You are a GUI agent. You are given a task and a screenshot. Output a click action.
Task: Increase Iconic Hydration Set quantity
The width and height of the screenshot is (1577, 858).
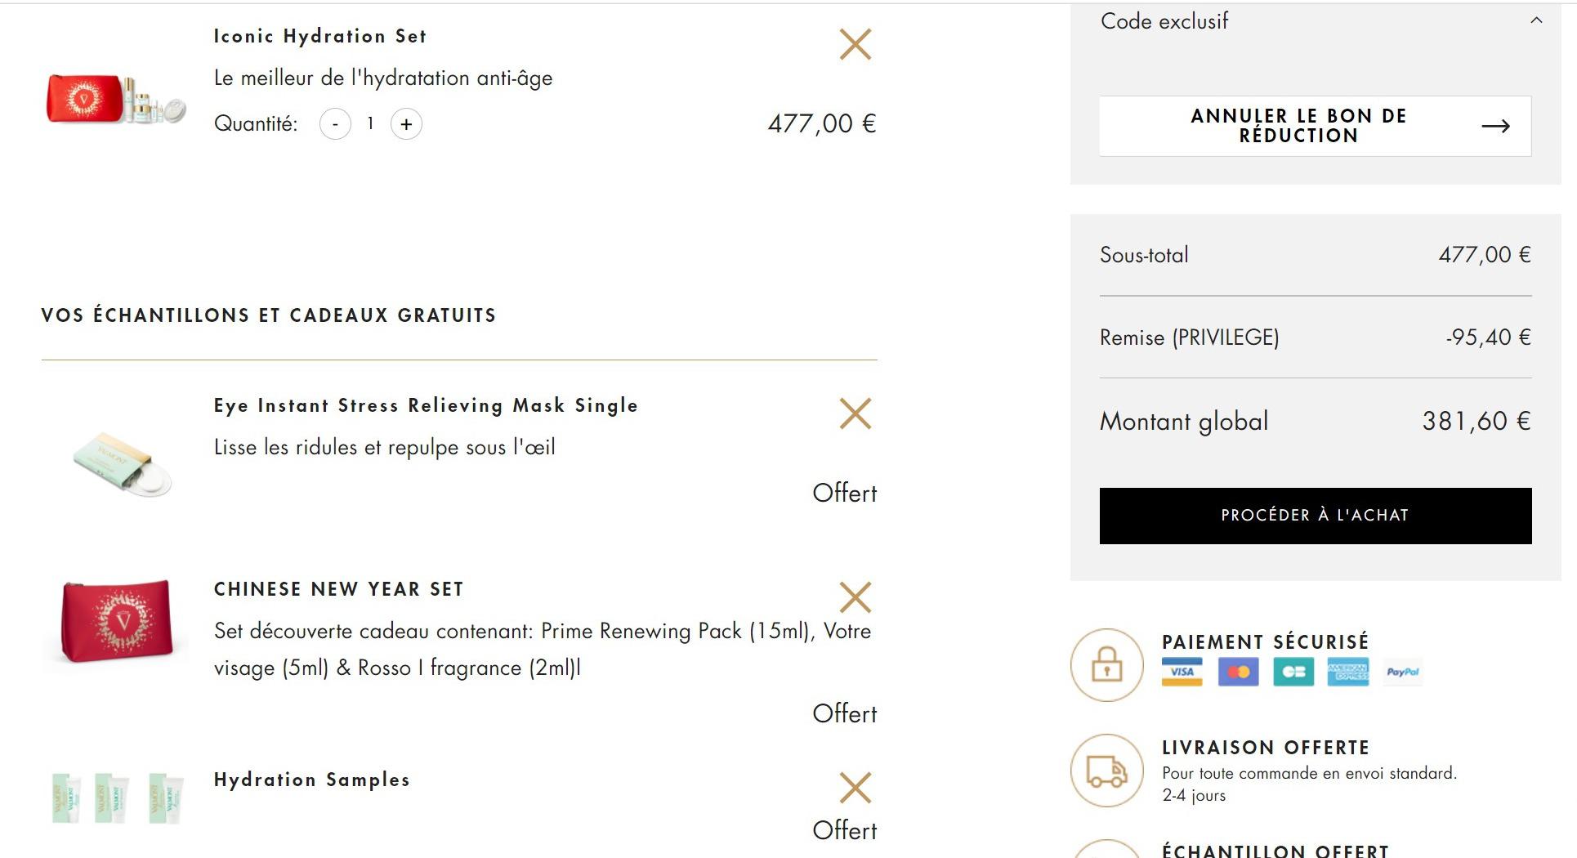pos(406,124)
